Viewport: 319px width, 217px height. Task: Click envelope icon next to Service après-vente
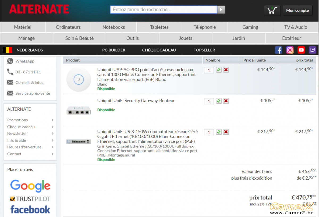(10, 93)
